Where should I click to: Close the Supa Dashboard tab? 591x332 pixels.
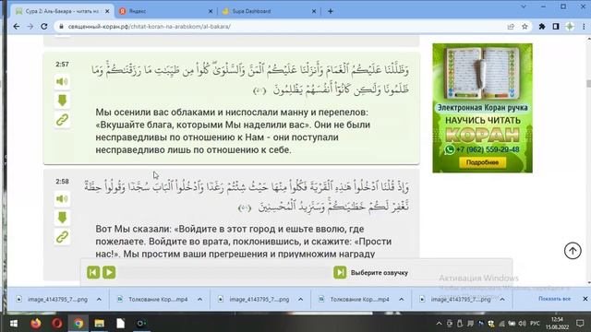314,11
